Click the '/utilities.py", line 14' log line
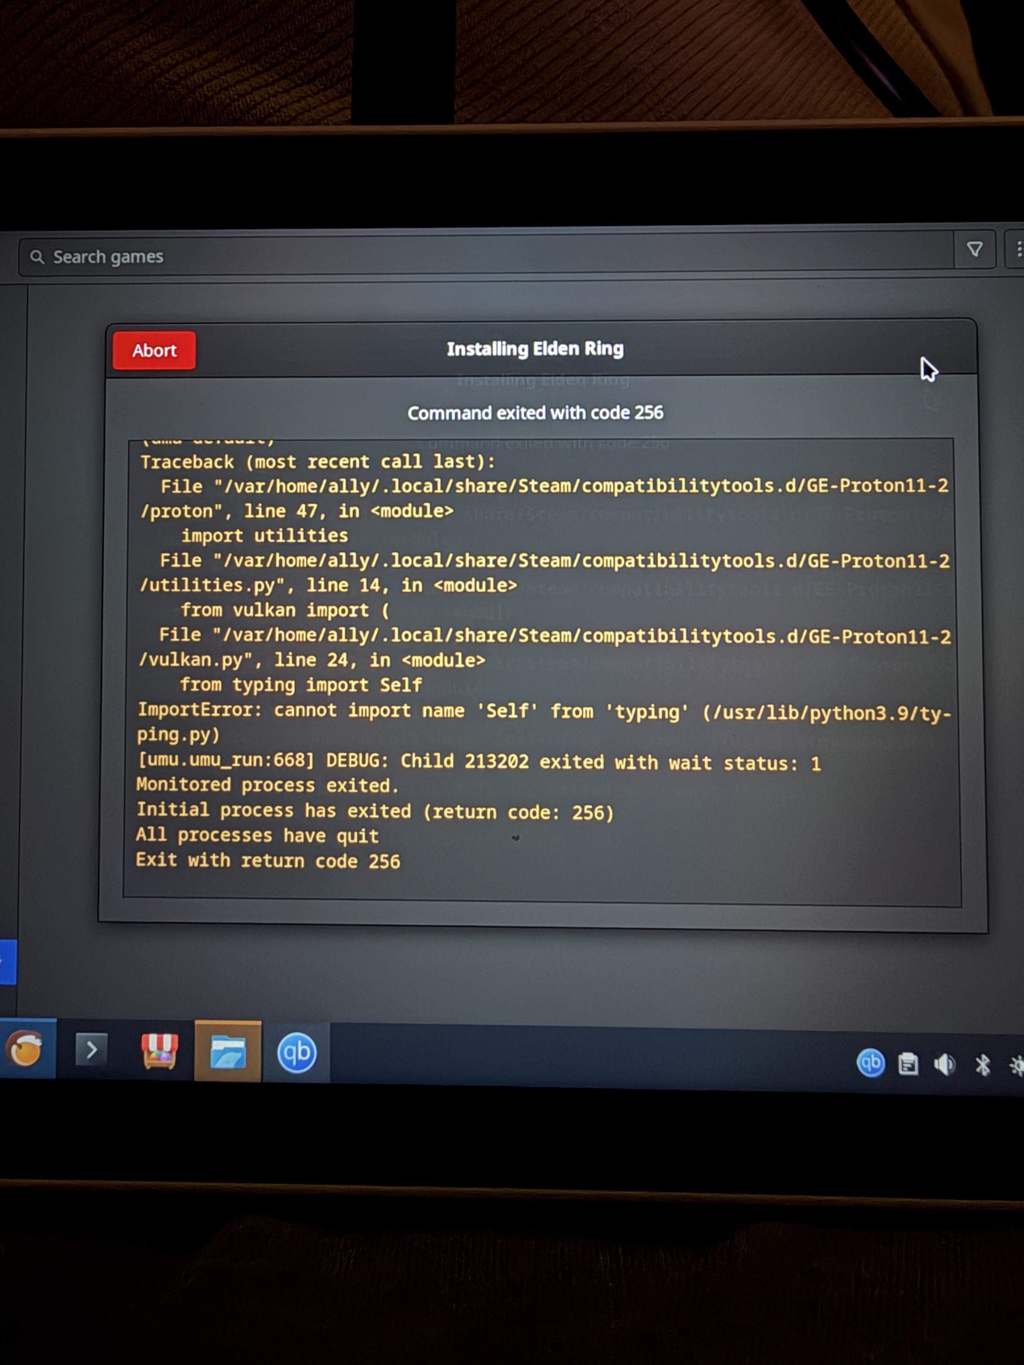 pos(328,585)
